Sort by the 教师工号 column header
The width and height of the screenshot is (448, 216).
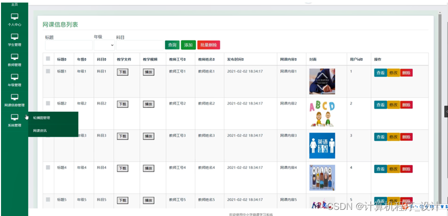(x=177, y=60)
